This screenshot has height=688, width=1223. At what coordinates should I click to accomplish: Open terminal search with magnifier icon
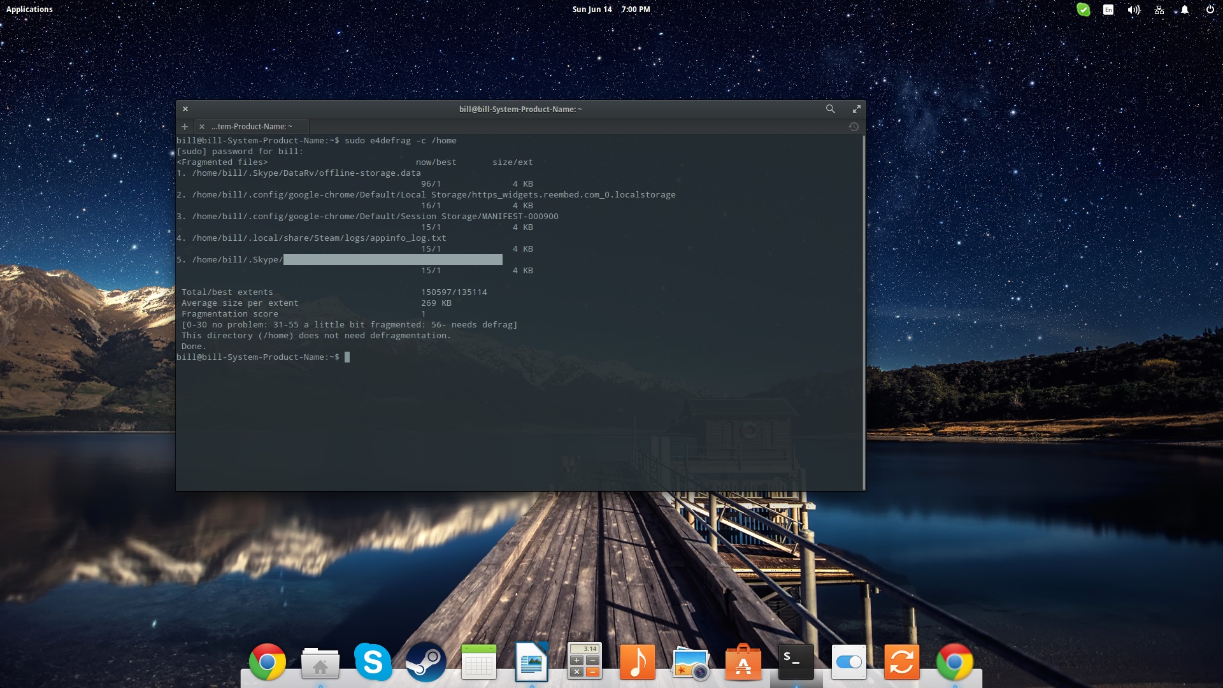(x=830, y=109)
